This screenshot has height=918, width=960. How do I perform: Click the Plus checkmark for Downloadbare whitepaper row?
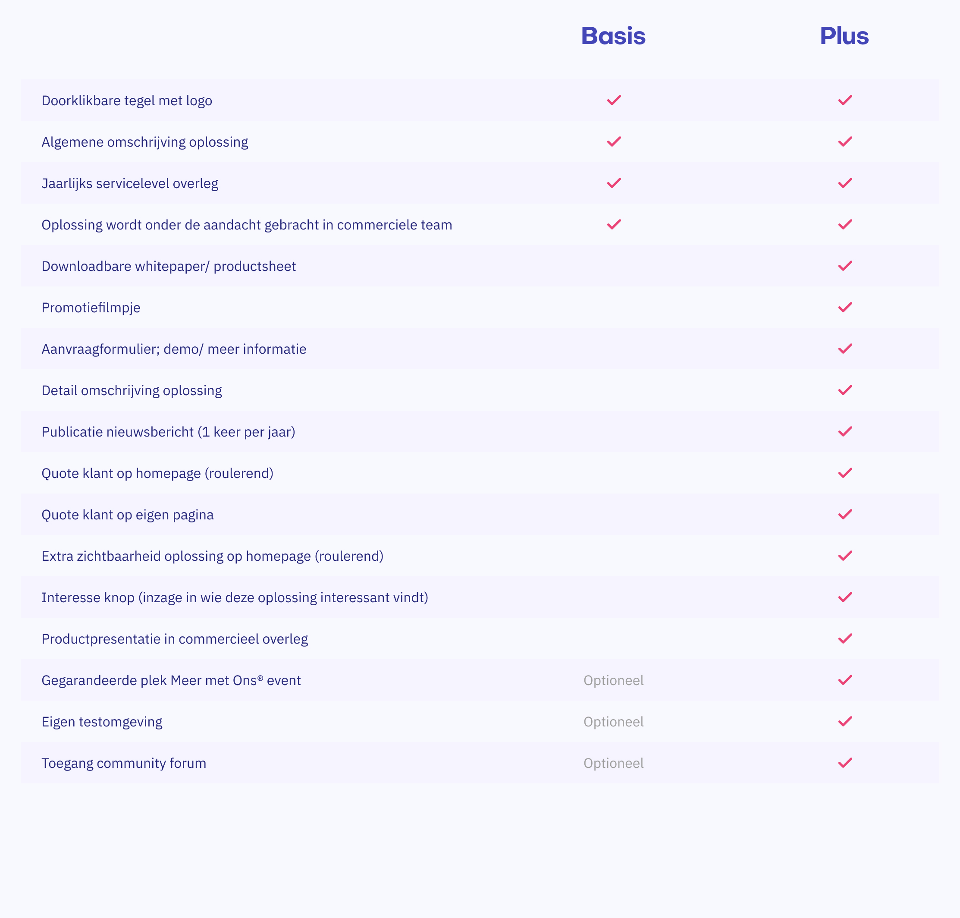point(844,266)
